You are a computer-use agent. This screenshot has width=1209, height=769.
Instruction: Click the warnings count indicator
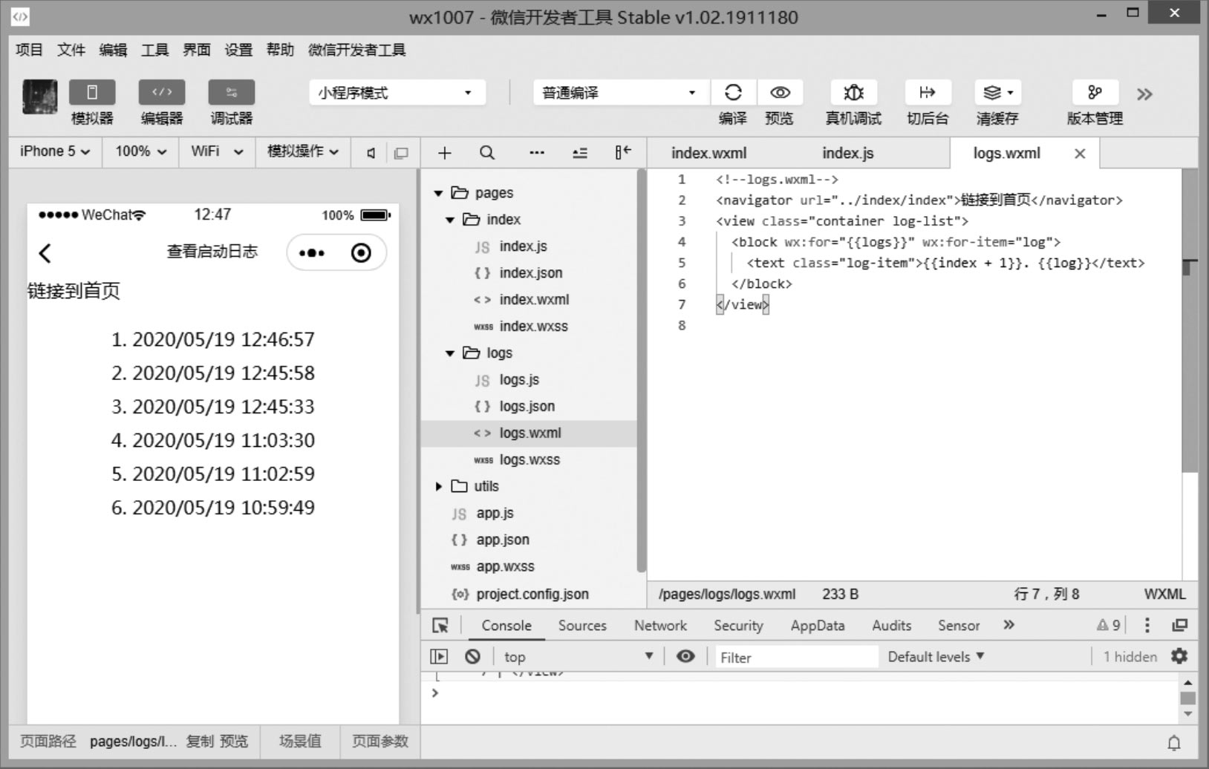[1109, 626]
